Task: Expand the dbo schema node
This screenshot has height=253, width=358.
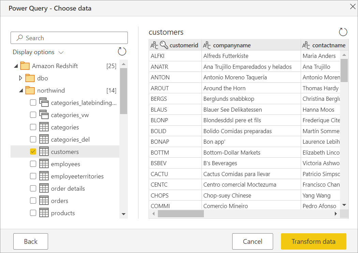Action: pos(20,78)
